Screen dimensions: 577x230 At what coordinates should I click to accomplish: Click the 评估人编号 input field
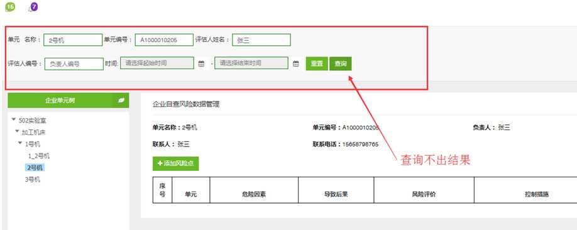tap(74, 63)
